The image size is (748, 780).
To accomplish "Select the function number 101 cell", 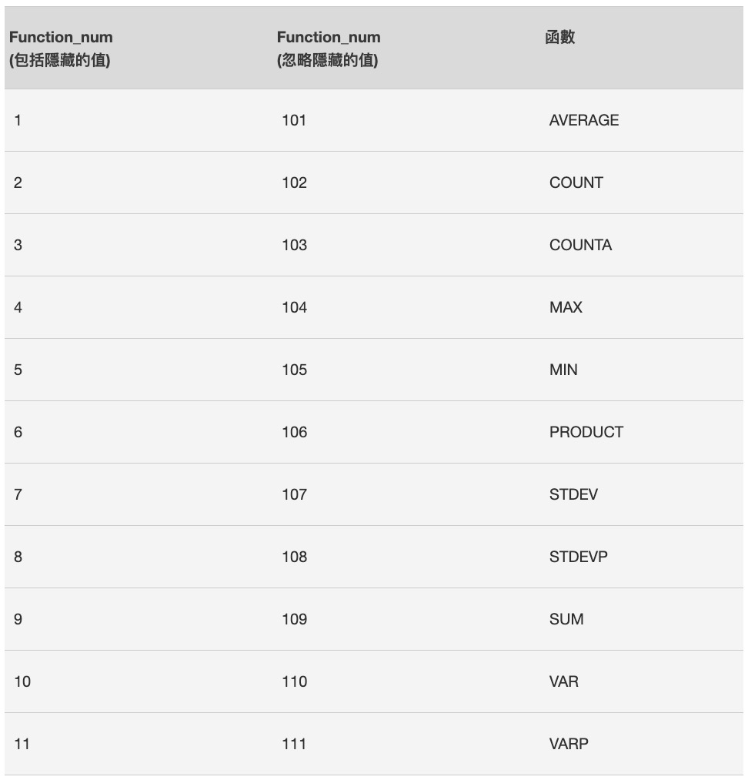I will point(294,120).
